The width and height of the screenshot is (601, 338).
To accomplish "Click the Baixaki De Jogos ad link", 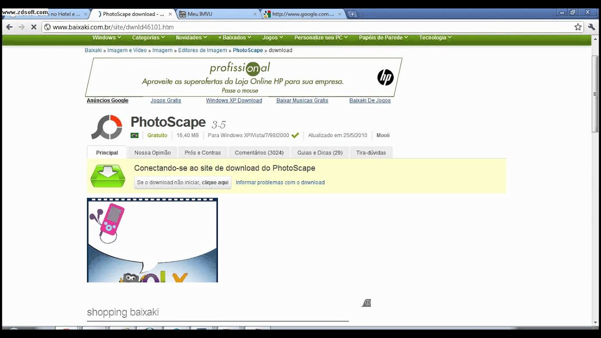I will click(370, 100).
